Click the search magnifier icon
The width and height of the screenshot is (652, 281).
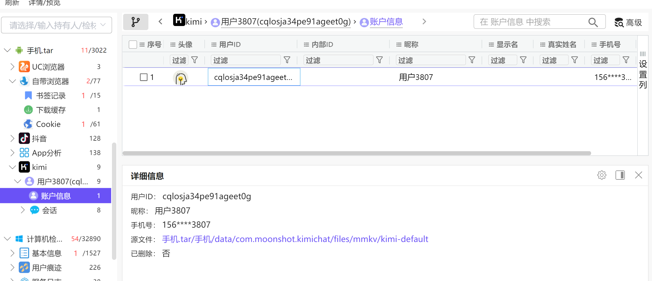593,22
